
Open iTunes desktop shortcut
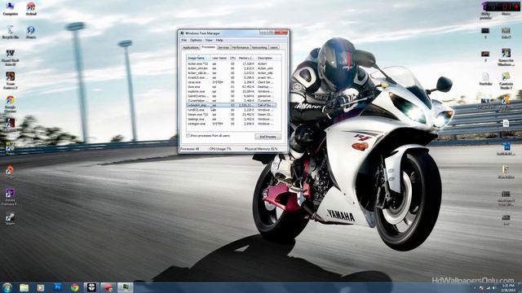click(x=31, y=33)
